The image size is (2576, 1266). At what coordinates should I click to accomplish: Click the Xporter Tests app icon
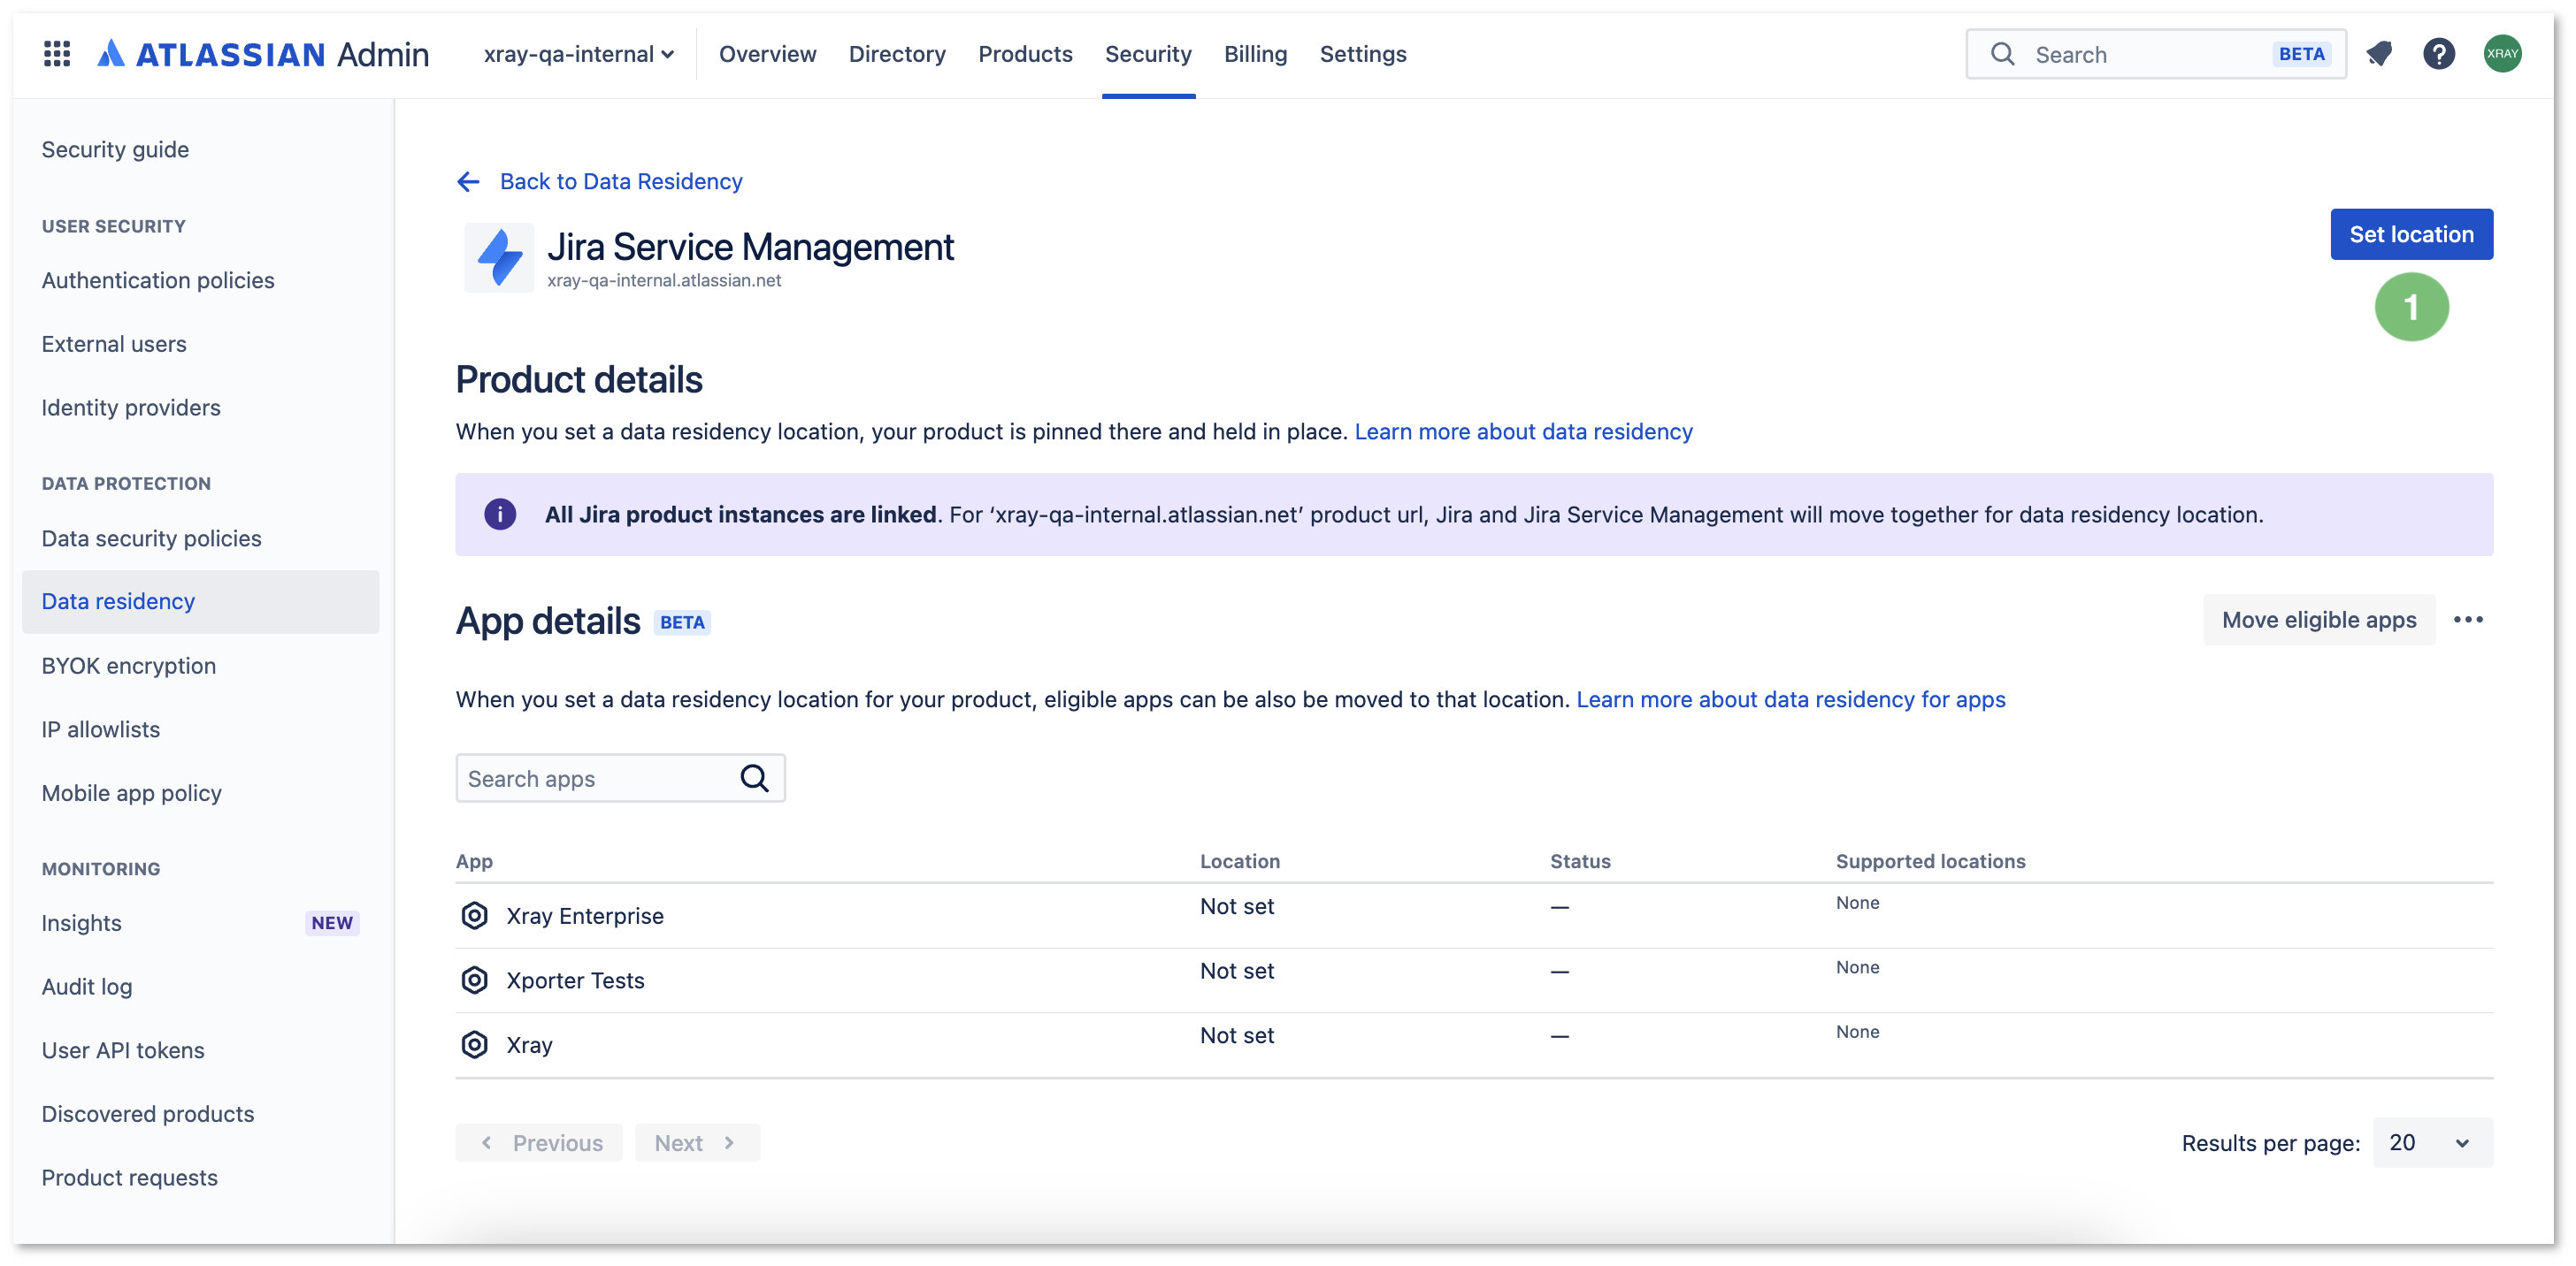(x=474, y=980)
